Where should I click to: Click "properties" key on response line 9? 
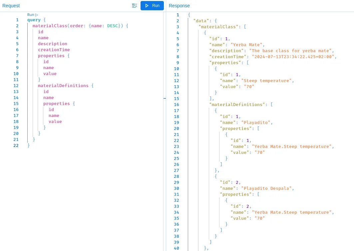click(x=225, y=63)
